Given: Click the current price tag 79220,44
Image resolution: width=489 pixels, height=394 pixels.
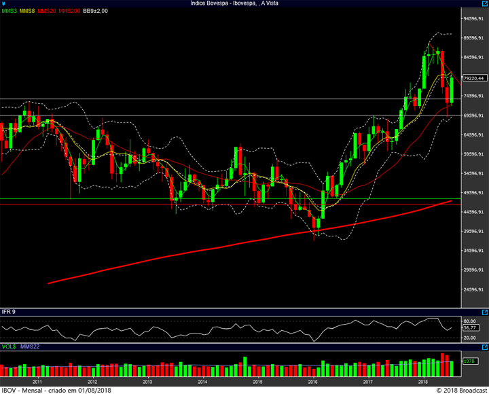Looking at the screenshot, I should (474, 77).
